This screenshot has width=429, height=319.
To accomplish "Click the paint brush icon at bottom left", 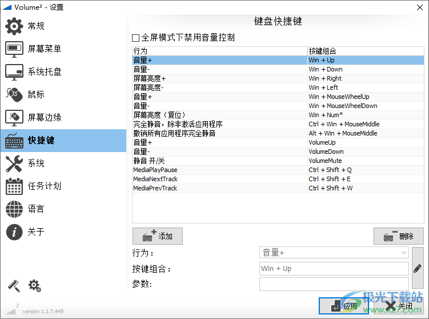I will tap(13, 285).
